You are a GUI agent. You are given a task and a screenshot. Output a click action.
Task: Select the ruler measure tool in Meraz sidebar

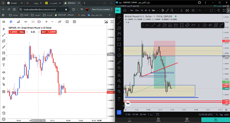click(119, 63)
